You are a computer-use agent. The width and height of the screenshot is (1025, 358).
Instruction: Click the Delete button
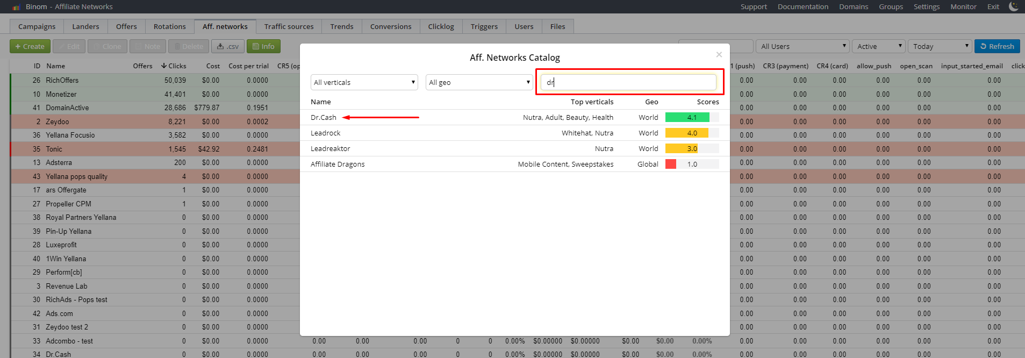coord(189,46)
